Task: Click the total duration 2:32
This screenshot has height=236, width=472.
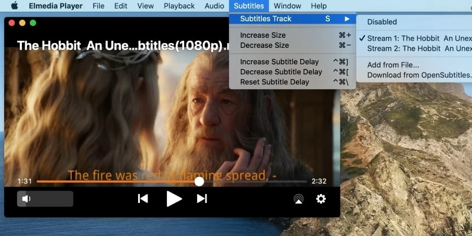Action: 319,182
